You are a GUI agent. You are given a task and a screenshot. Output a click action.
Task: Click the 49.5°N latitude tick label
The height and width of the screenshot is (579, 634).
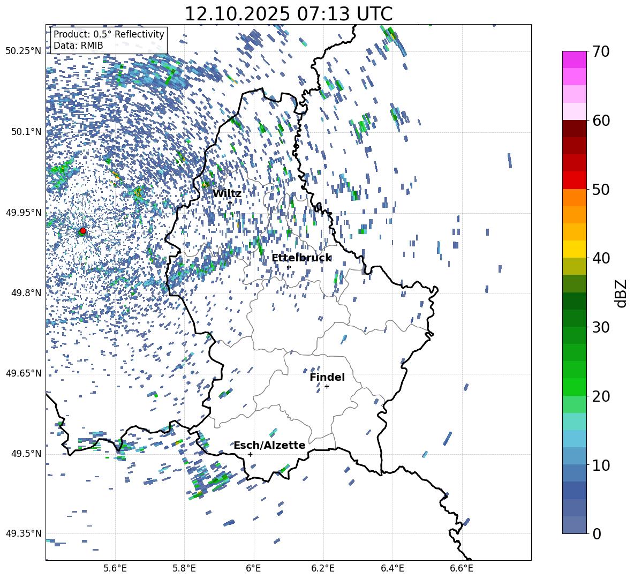tap(26, 454)
